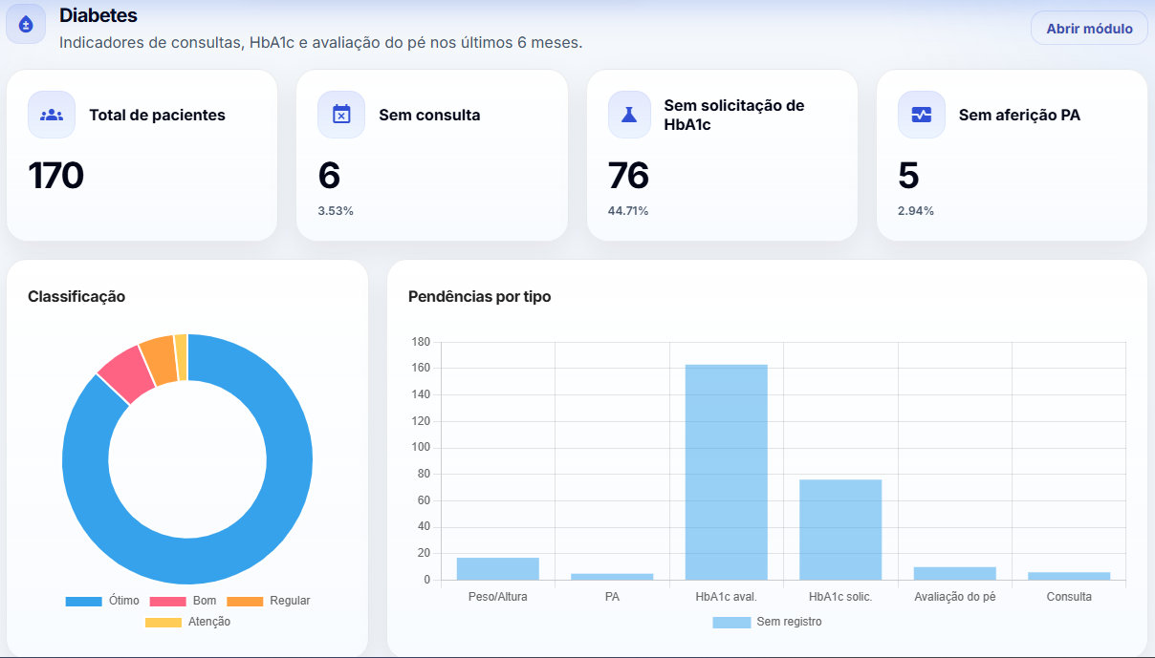Click the Sem consulta calendar icon
This screenshot has width=1155, height=658.
pos(341,115)
